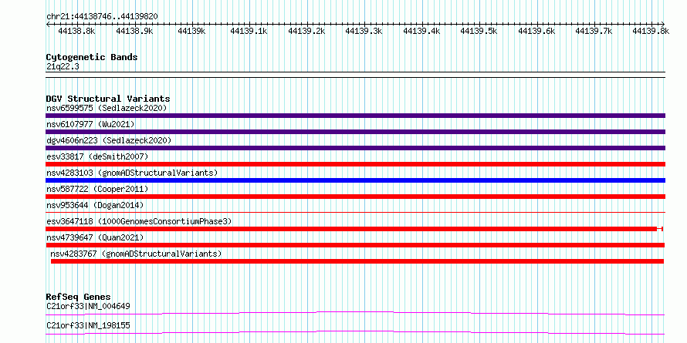
Task: Click the 44139.4k ruler tick label
Action: click(421, 31)
